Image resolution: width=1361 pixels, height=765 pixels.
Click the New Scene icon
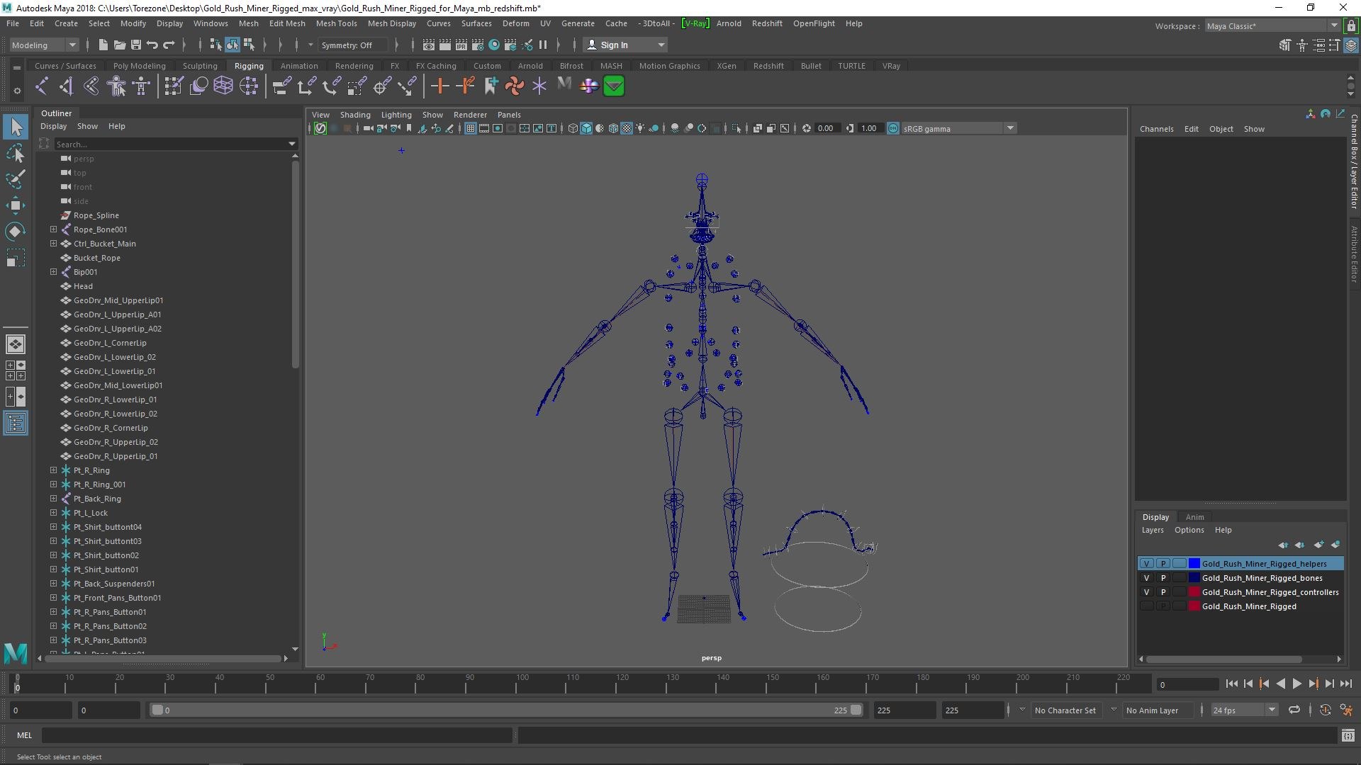[x=103, y=45]
